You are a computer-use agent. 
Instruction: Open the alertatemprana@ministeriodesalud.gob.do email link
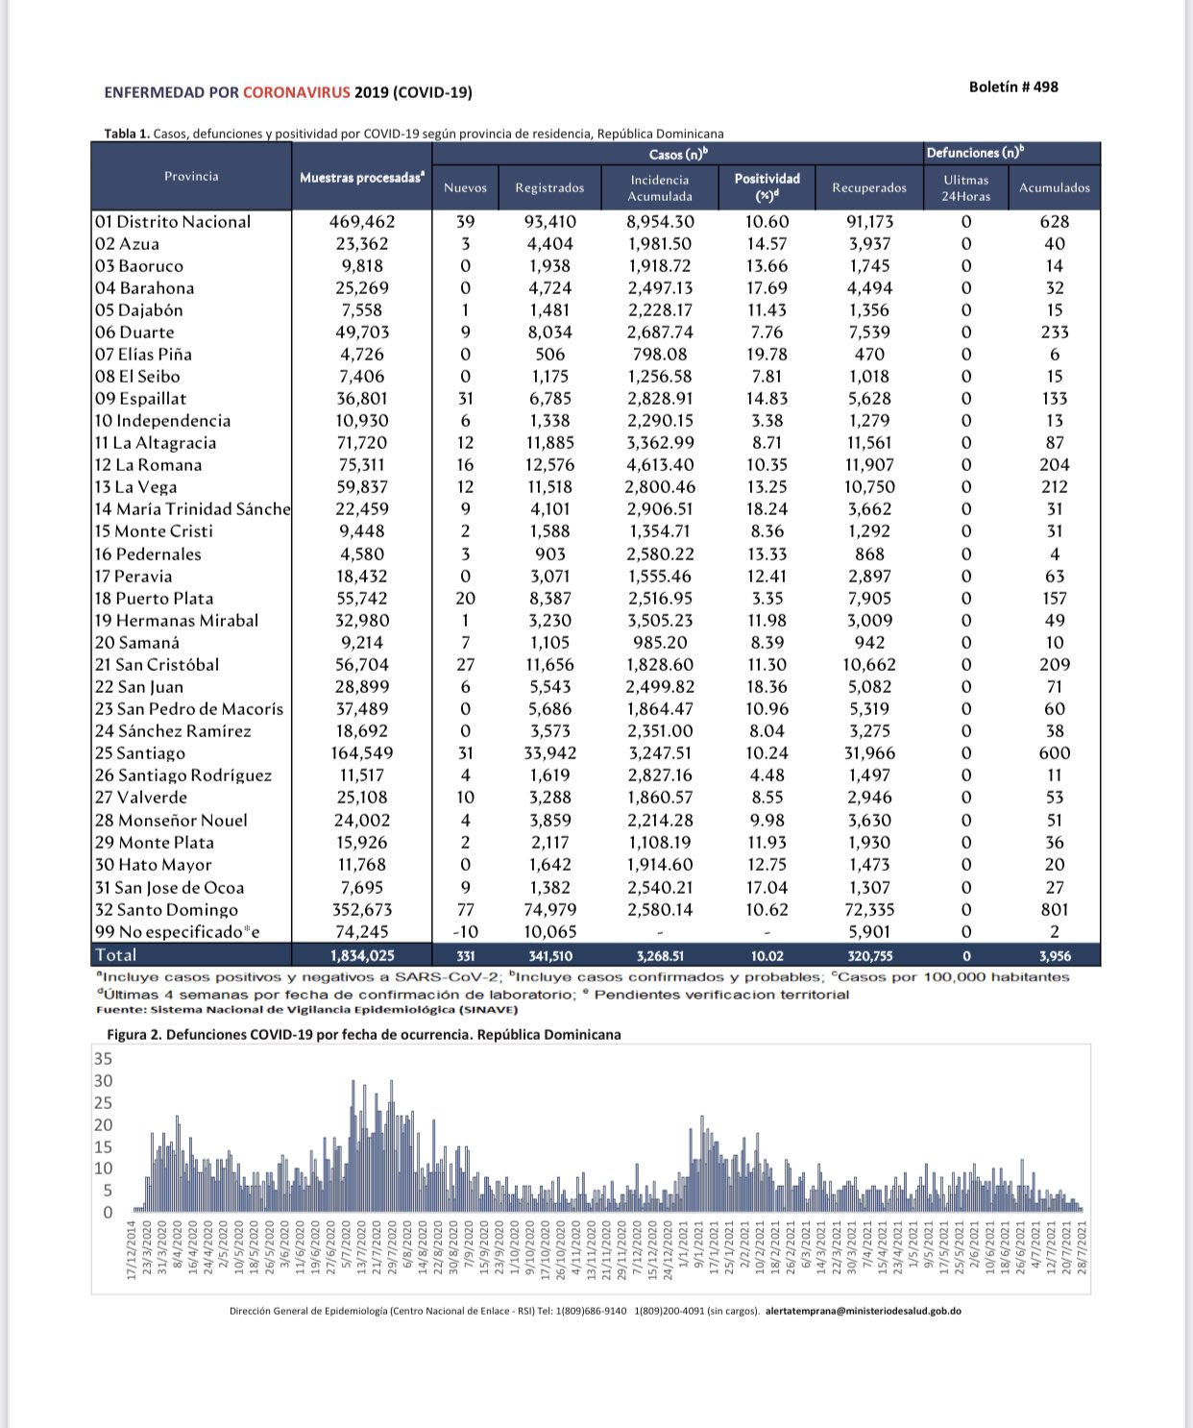click(864, 1310)
